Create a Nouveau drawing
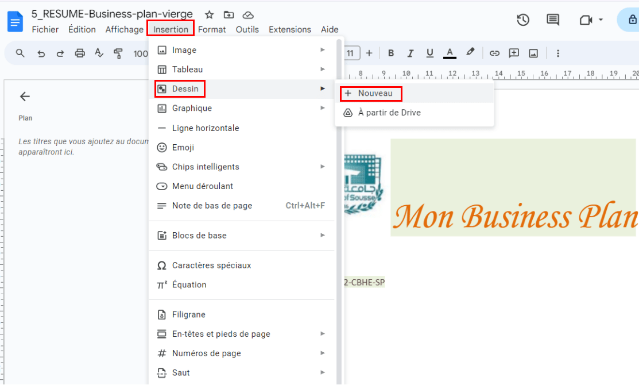639x385 pixels. [x=415, y=94]
